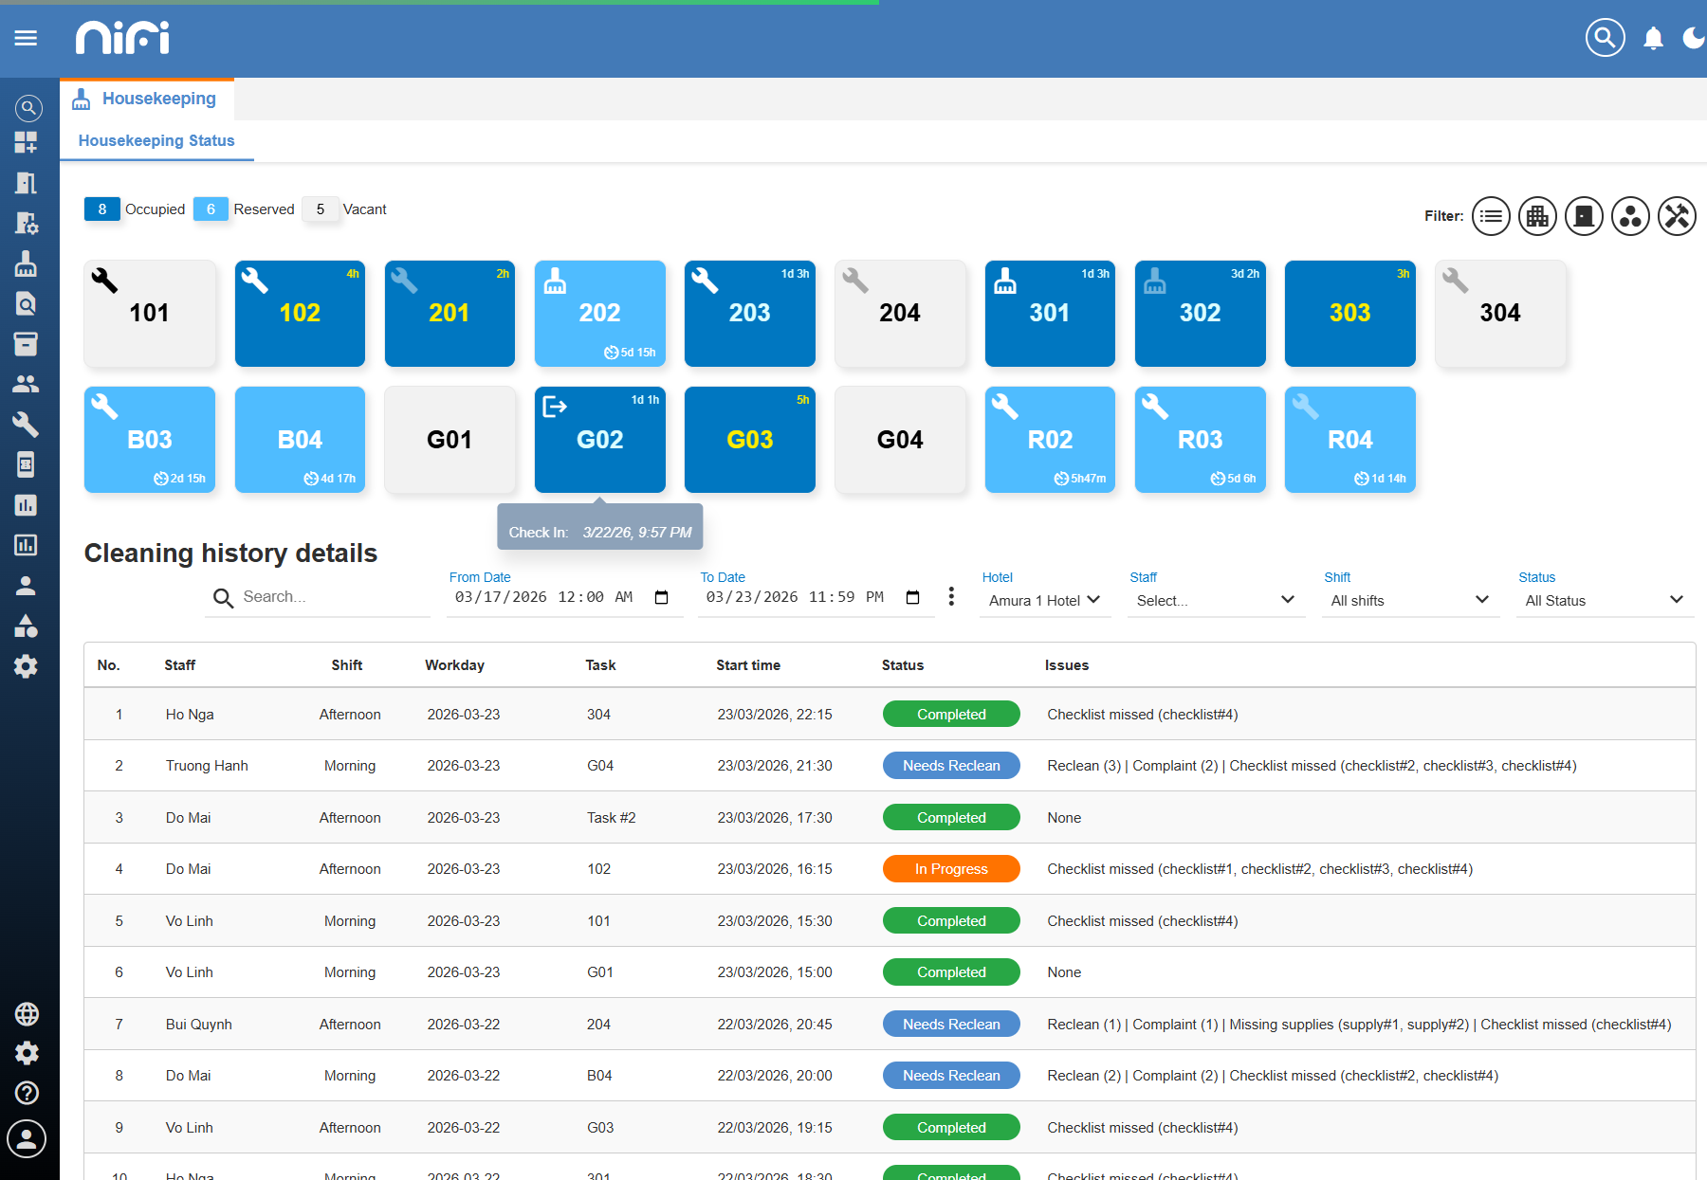Open From Date calendar picker icon
The height and width of the screenshot is (1180, 1707).
[x=662, y=597]
